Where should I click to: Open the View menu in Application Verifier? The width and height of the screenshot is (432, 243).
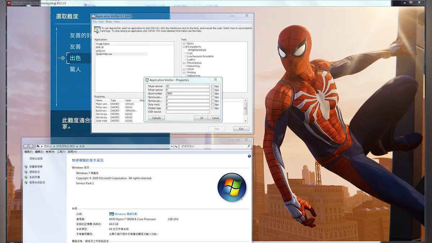click(108, 22)
